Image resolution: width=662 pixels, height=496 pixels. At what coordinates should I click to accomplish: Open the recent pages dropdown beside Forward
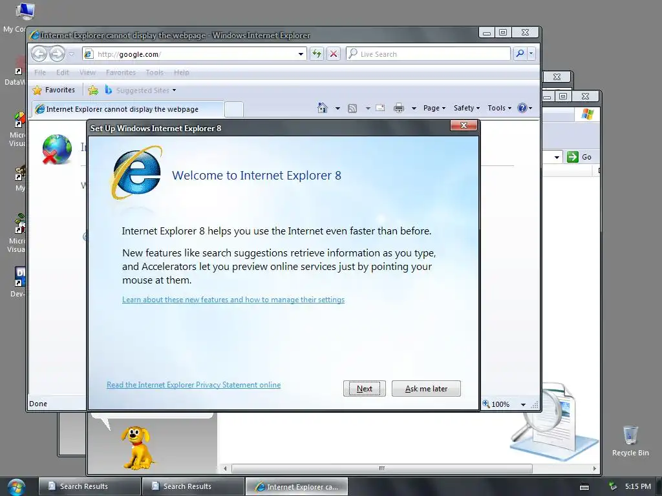point(71,54)
